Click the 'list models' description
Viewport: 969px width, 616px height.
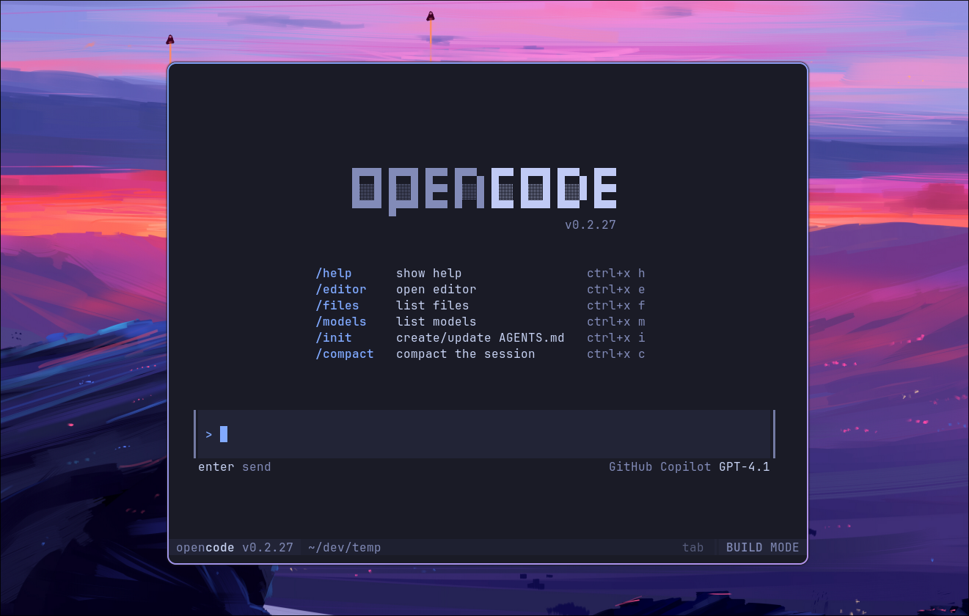436,322
